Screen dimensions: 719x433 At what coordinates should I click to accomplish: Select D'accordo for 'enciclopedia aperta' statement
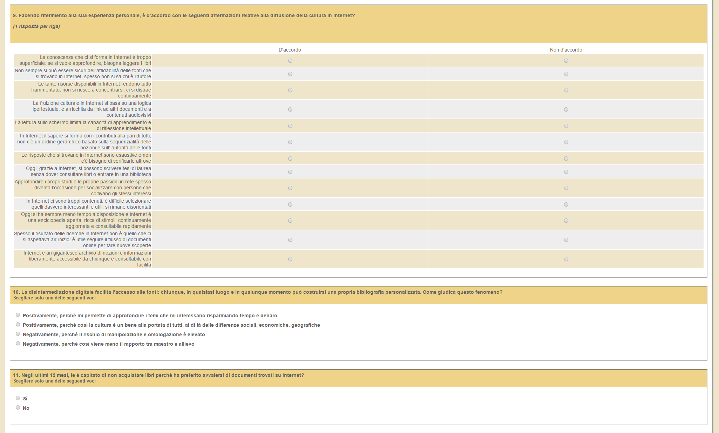pyautogui.click(x=290, y=221)
